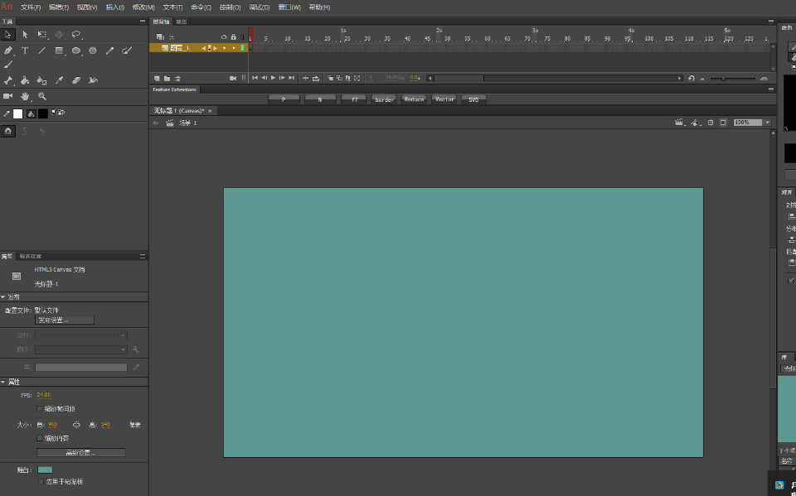
Task: Click the Vector extension button
Action: tap(444, 99)
